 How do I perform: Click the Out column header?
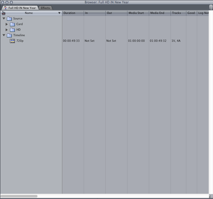(x=116, y=13)
